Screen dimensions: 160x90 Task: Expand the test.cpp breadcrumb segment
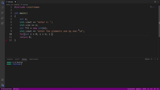[x=25, y=5]
